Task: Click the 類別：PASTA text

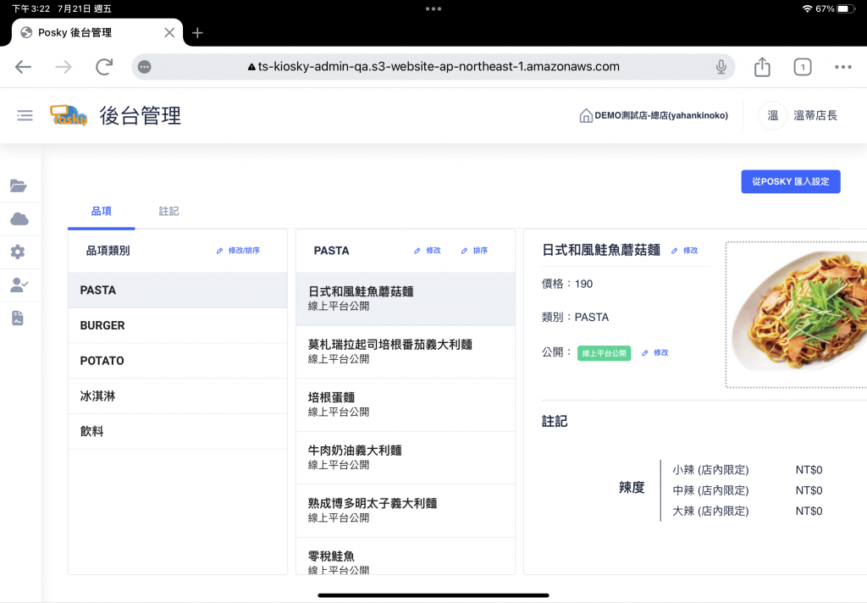Action: pos(575,317)
